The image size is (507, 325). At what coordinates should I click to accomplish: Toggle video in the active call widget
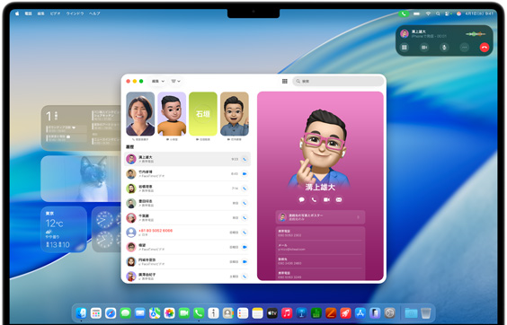pyautogui.click(x=424, y=48)
